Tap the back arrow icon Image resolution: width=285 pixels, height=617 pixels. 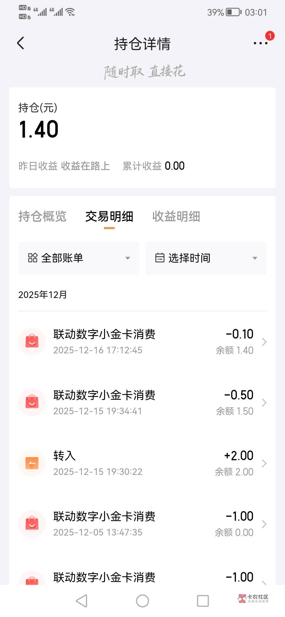point(21,43)
